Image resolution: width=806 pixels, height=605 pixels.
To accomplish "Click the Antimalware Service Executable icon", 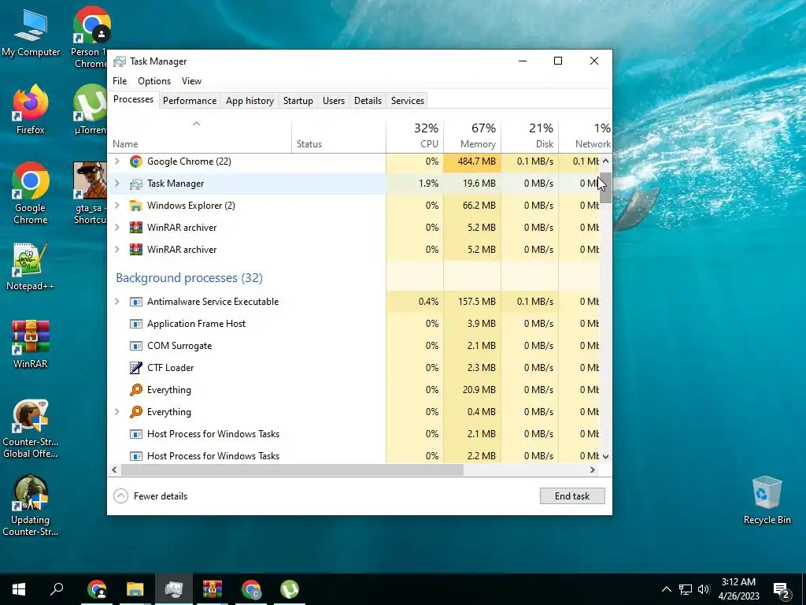I will click(135, 302).
